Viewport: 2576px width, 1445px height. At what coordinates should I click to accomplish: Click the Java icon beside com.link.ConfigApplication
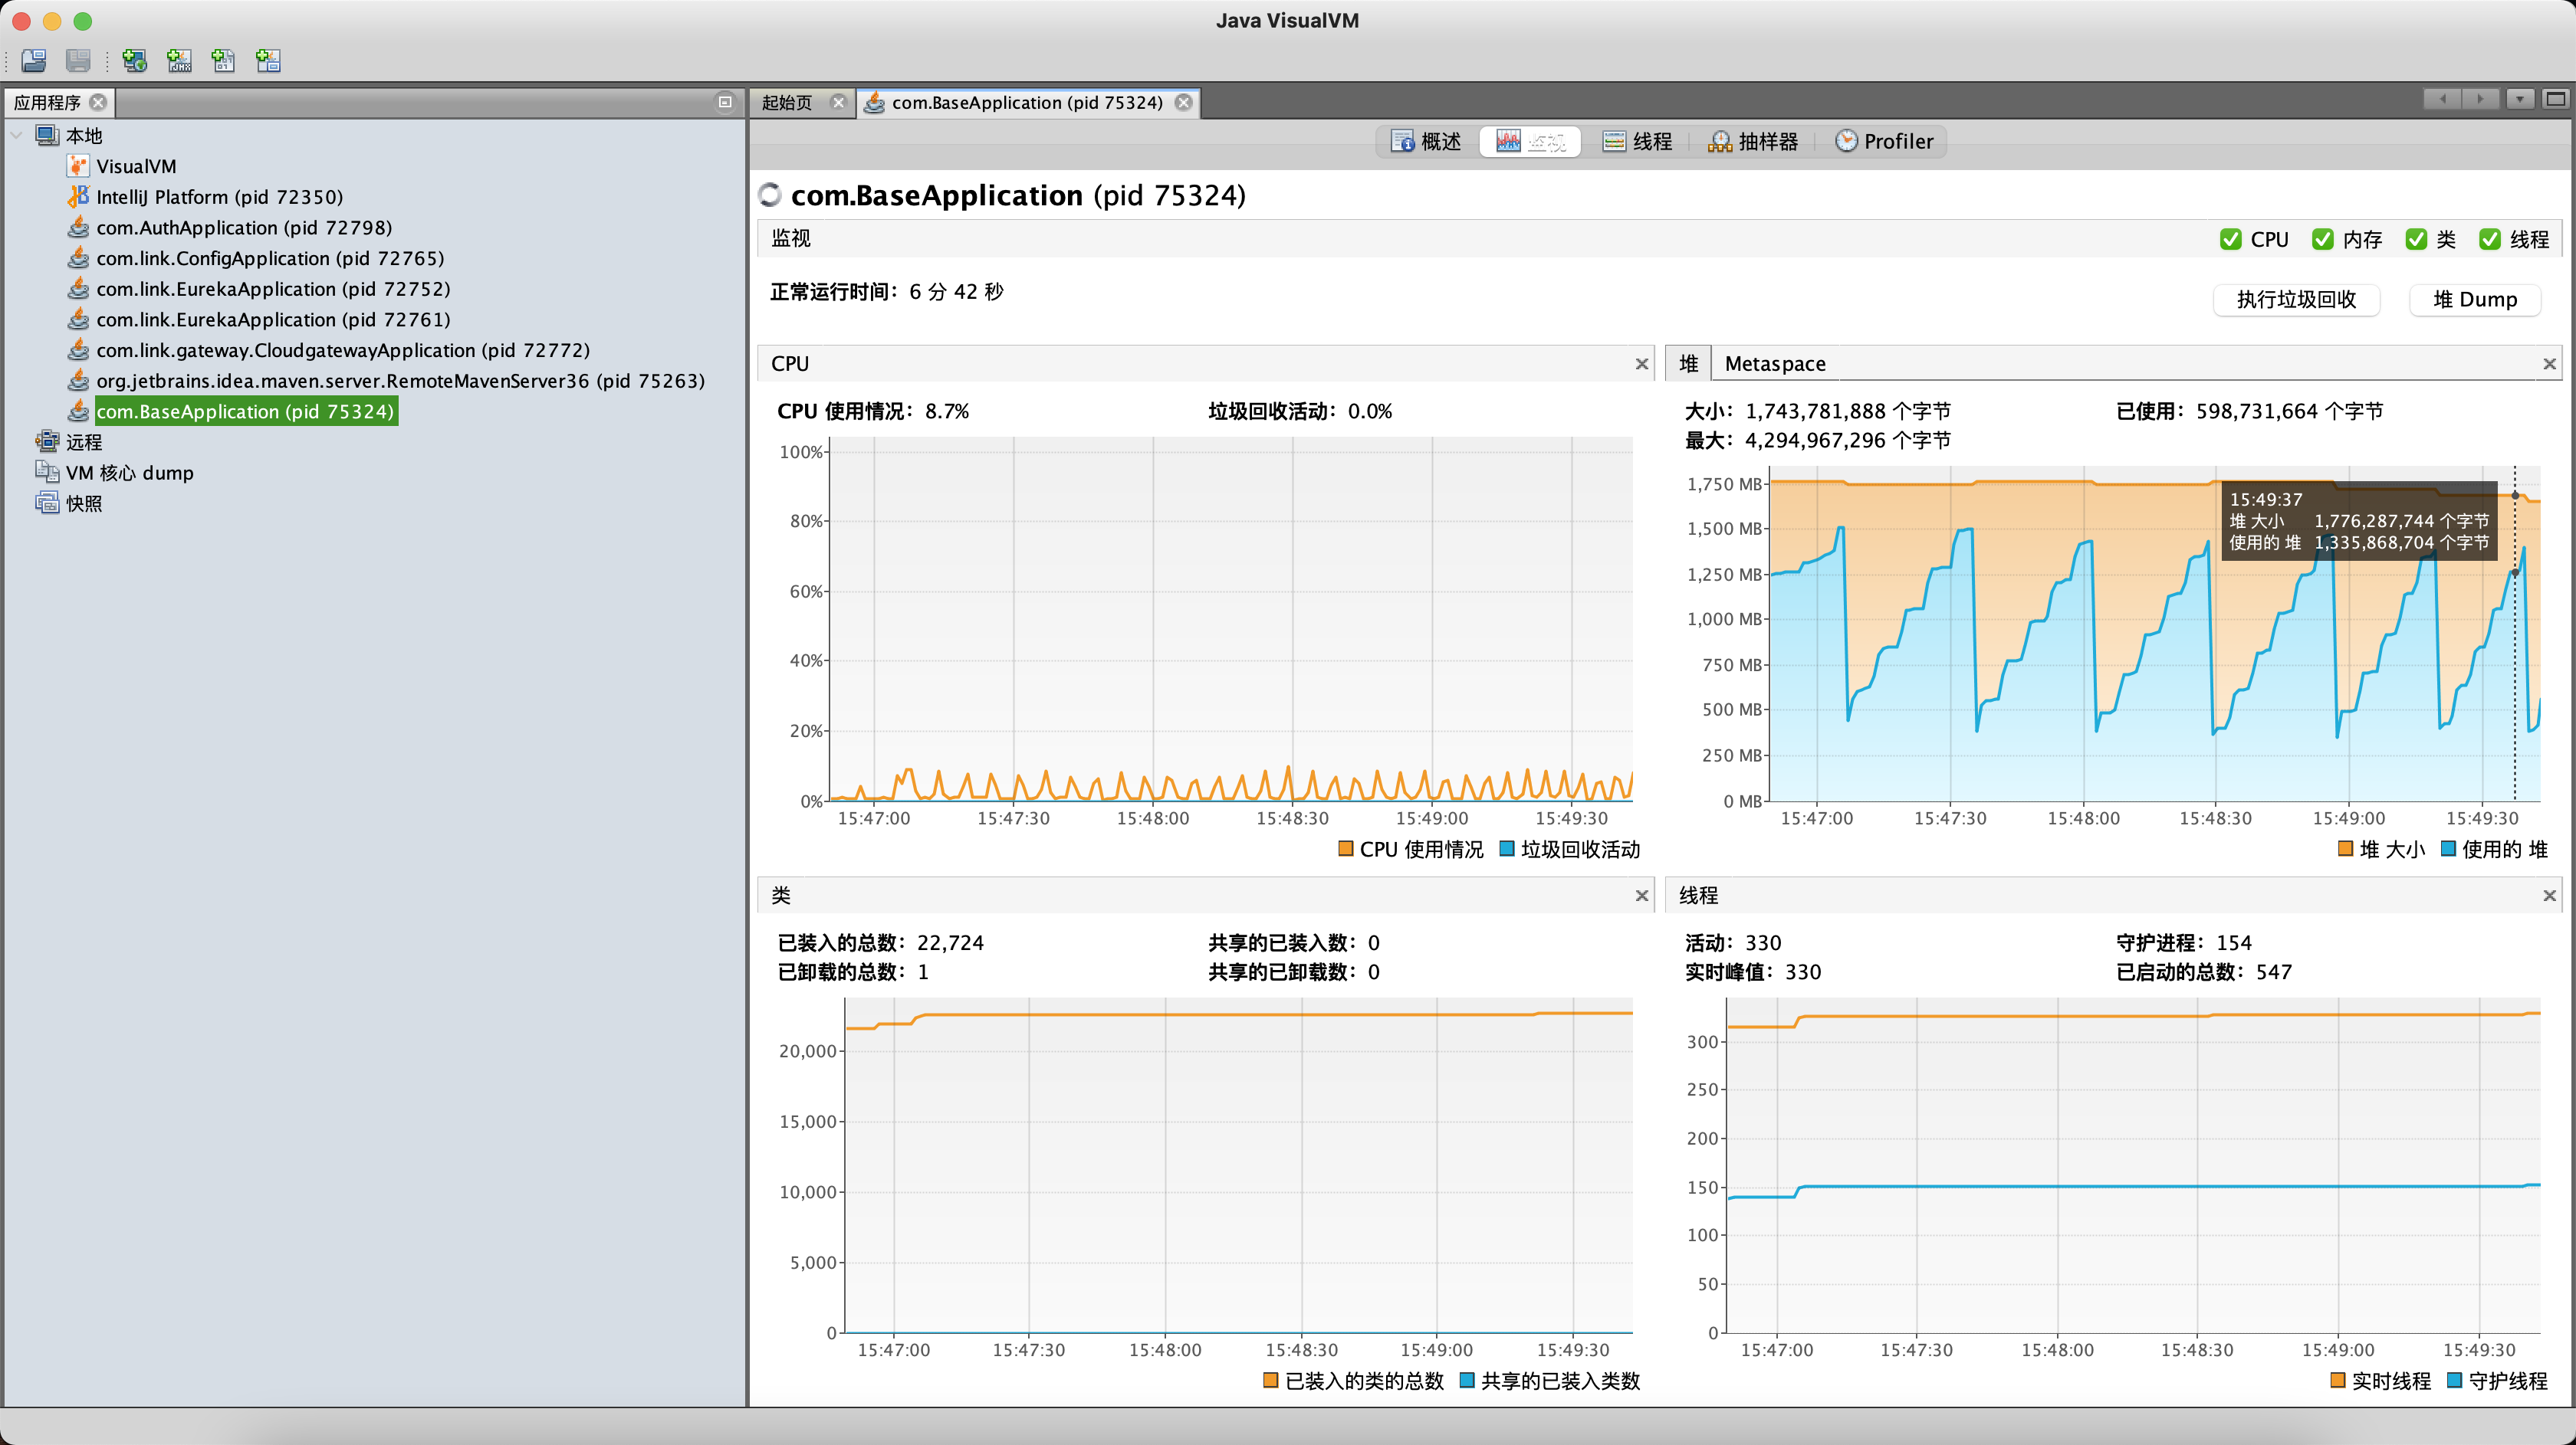tap(78, 258)
